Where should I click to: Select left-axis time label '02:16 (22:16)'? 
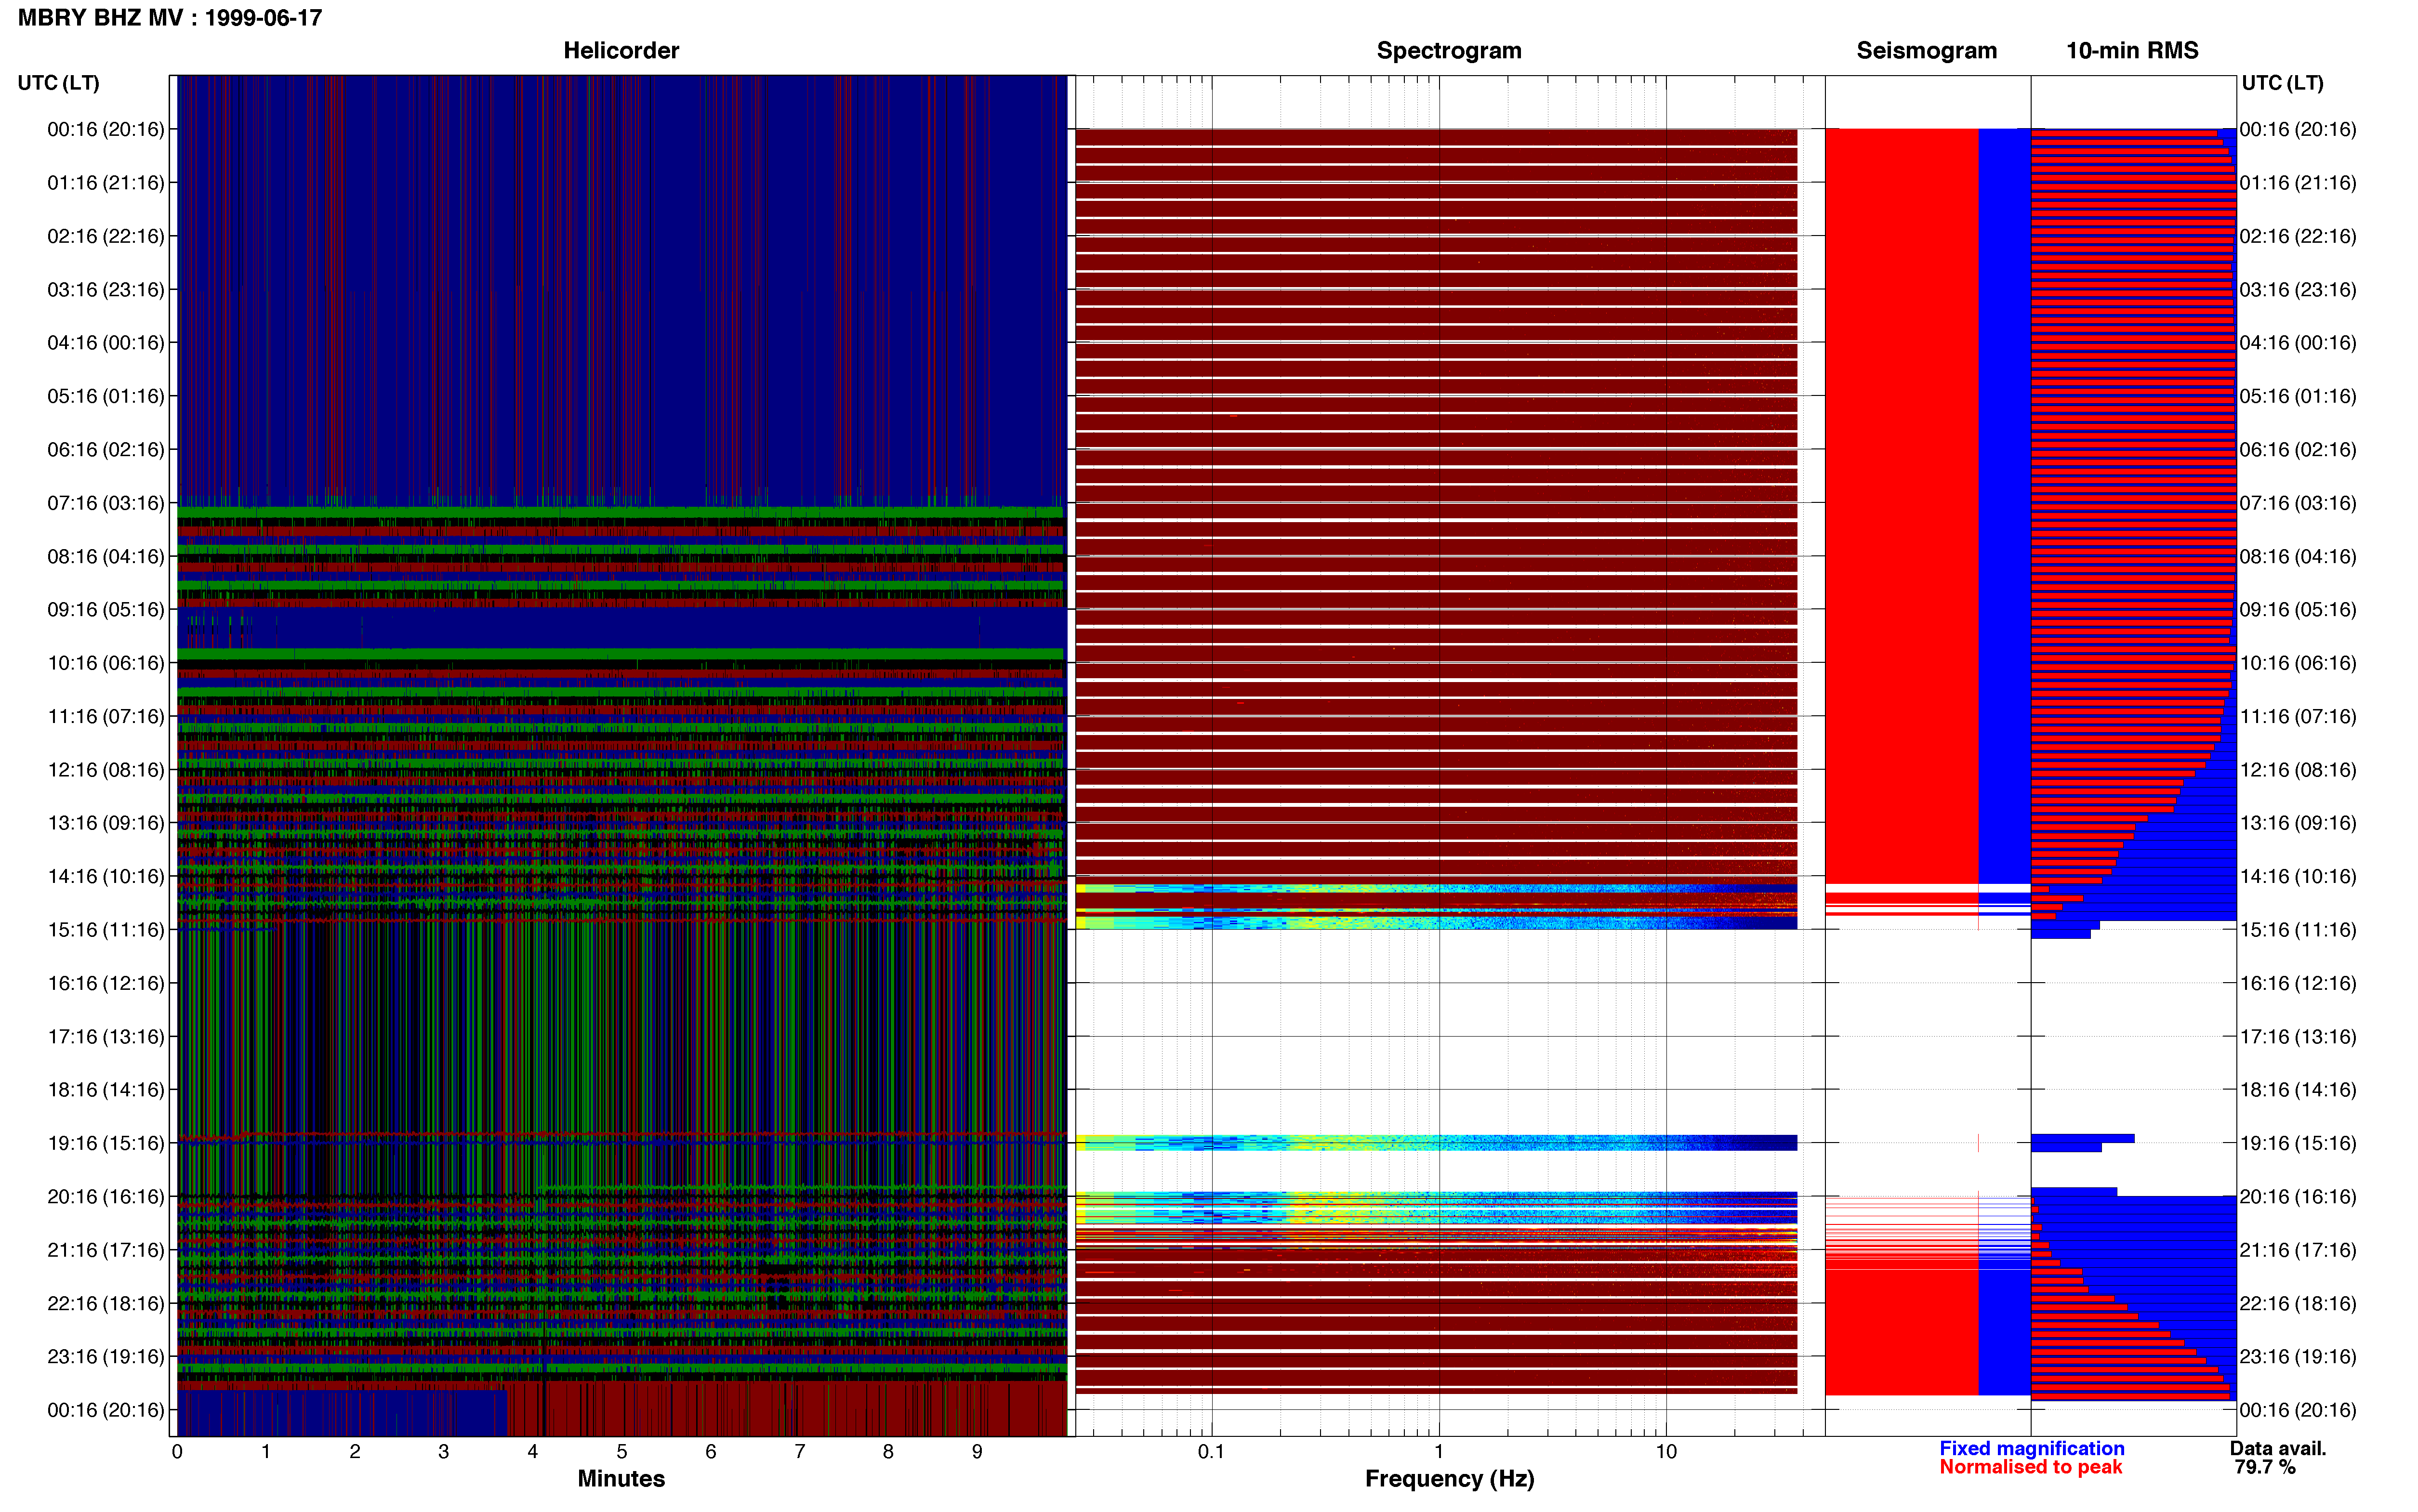click(106, 236)
